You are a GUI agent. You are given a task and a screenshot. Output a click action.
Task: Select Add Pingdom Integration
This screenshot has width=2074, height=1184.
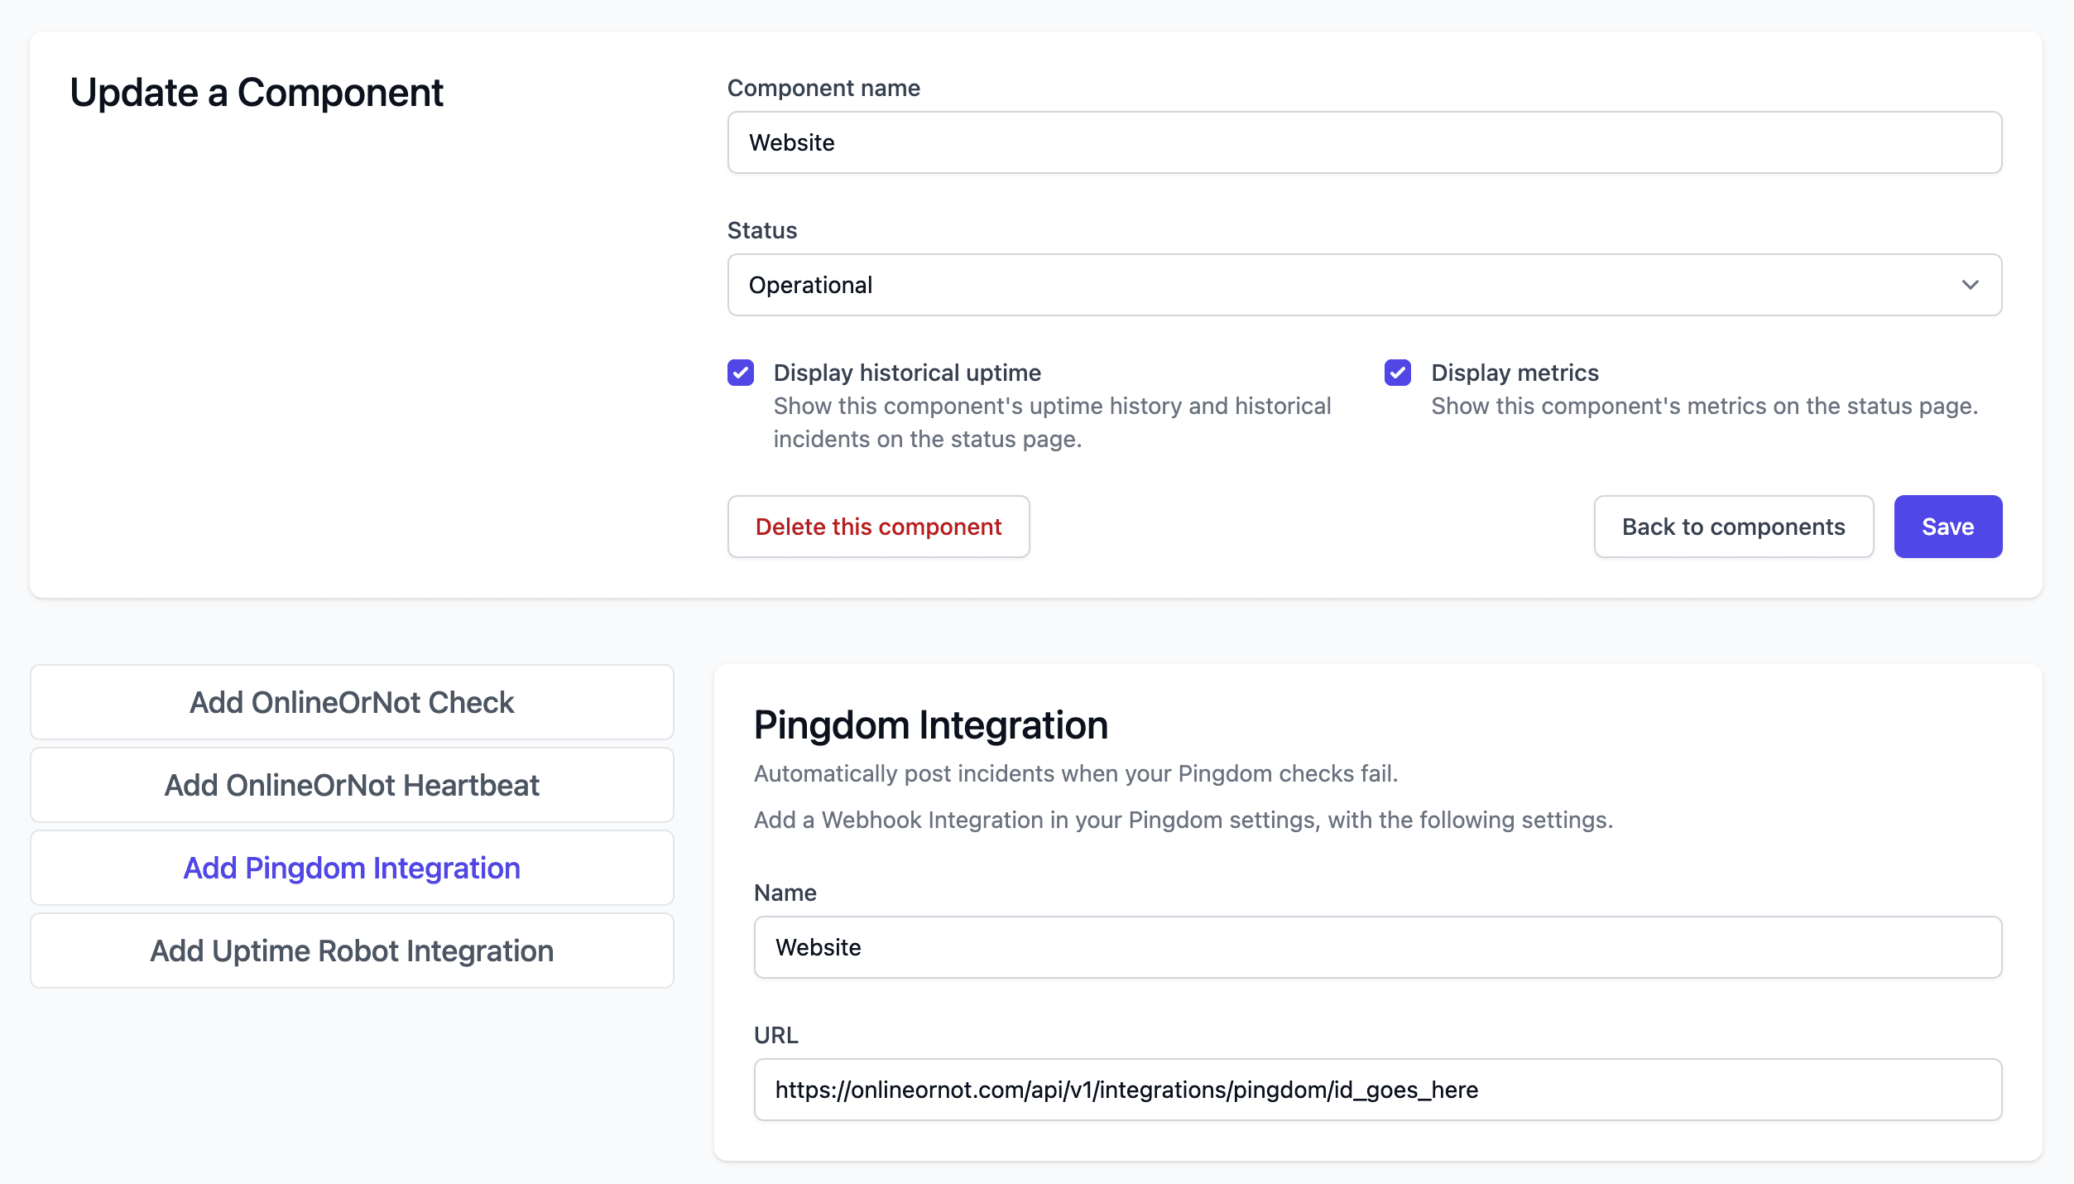(x=351, y=868)
